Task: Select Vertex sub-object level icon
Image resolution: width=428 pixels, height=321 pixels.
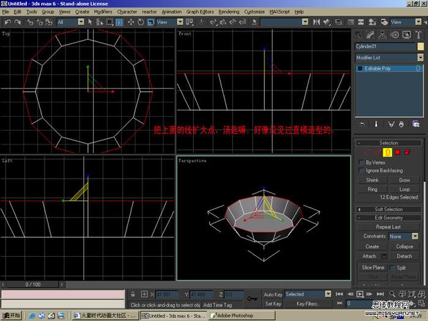Action: (x=367, y=152)
